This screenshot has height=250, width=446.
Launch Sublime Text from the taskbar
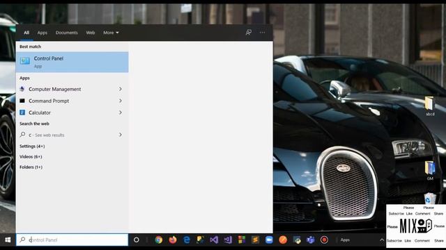point(256,240)
